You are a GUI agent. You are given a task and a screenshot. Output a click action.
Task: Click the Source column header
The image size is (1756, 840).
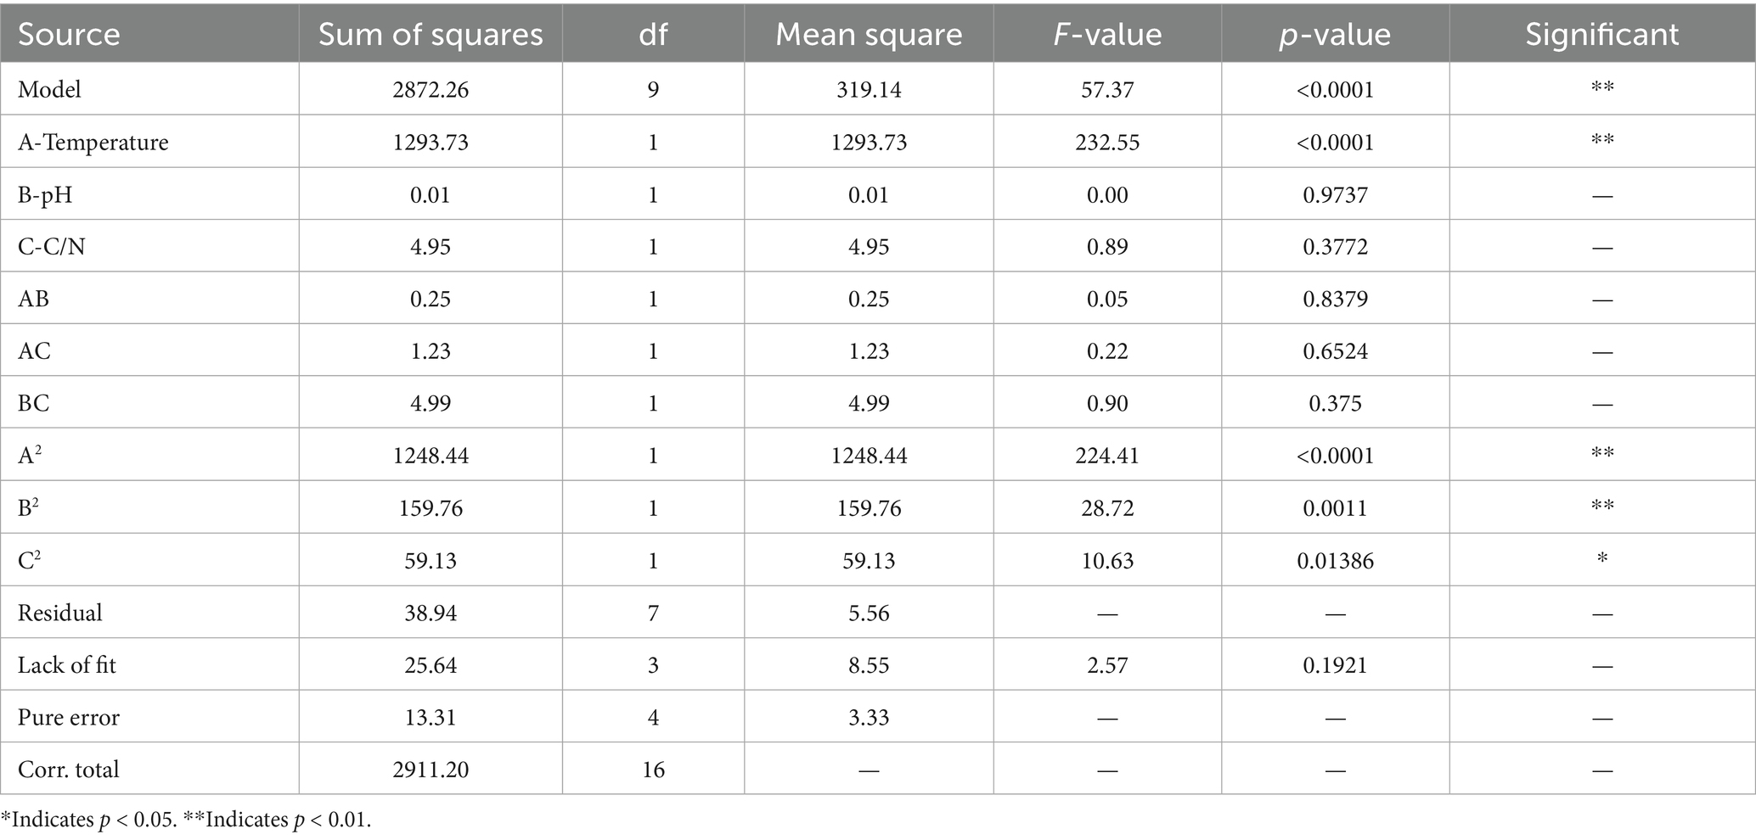click(x=69, y=35)
